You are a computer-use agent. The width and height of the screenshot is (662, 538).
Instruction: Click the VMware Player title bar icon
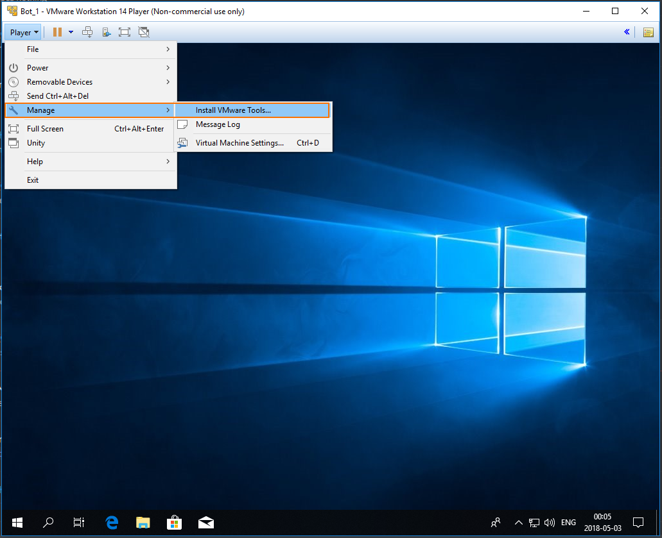12,11
